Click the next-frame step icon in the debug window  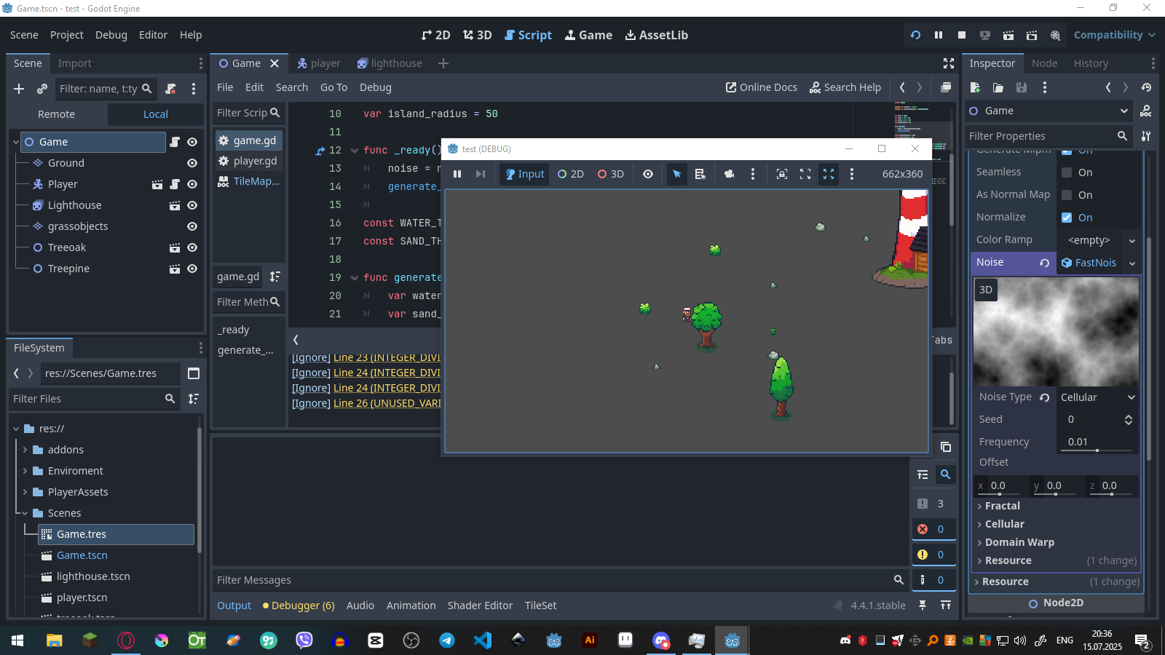(x=480, y=174)
